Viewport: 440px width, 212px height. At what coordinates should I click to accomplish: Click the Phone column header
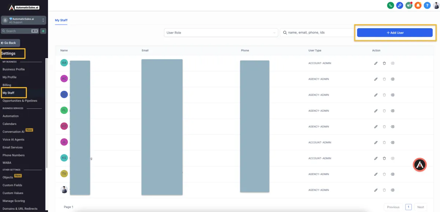(x=245, y=51)
